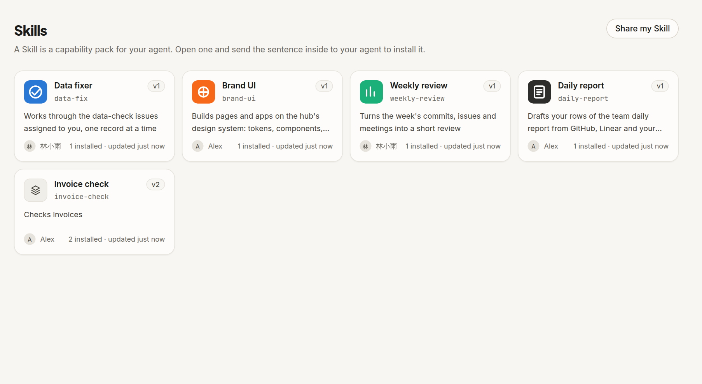Click the Share my Skill button
This screenshot has height=384, width=702.
[x=642, y=29]
